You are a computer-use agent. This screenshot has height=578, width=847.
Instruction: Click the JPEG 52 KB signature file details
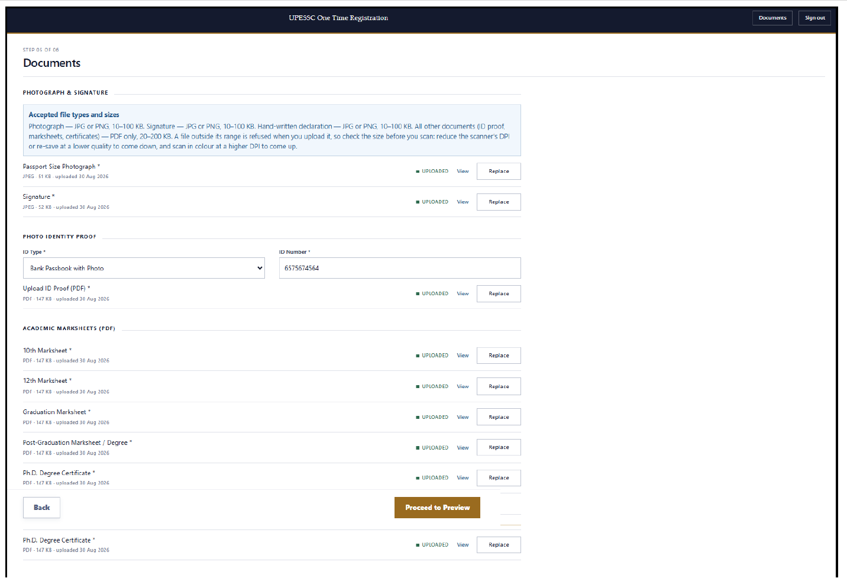click(x=66, y=207)
